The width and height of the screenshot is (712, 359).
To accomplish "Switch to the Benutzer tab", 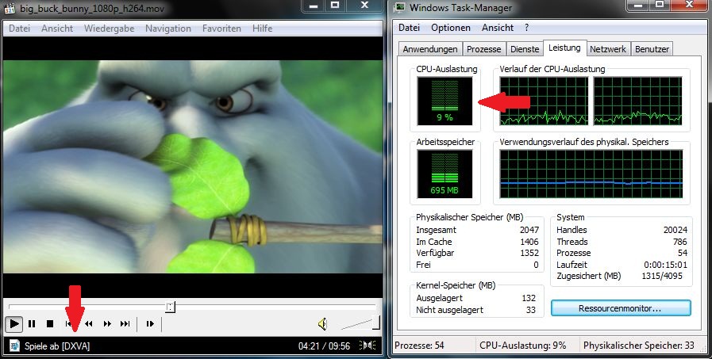I will tap(652, 49).
